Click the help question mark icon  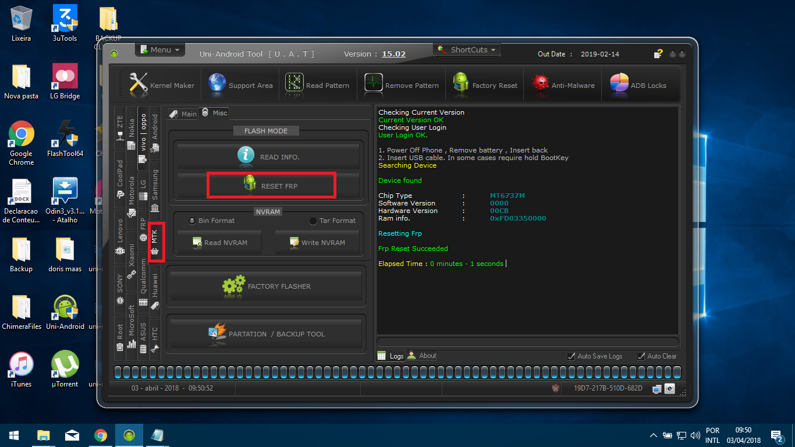click(658, 54)
